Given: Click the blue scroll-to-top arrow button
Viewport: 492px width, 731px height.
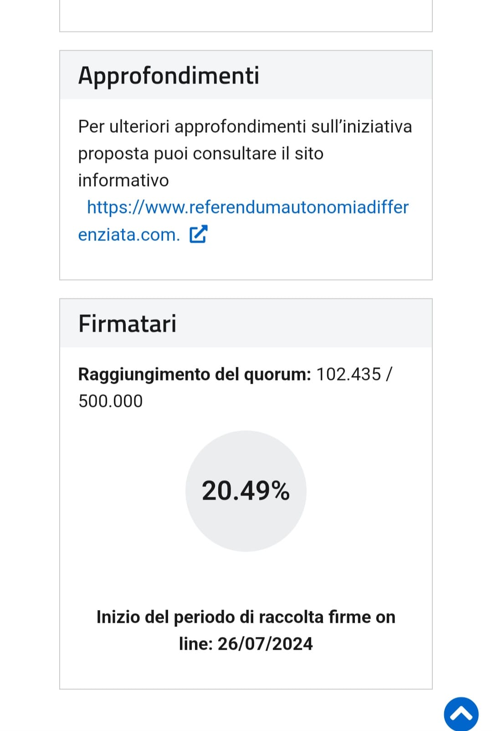Looking at the screenshot, I should 461,714.
